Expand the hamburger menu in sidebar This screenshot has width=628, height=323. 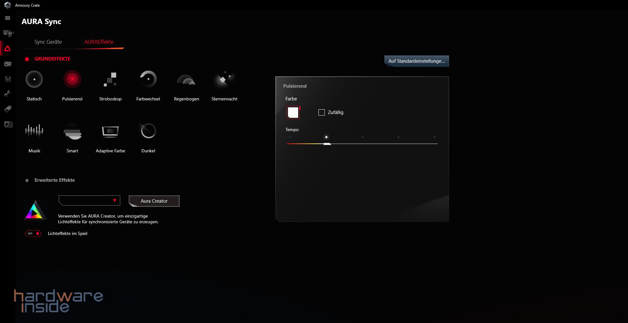click(x=8, y=18)
